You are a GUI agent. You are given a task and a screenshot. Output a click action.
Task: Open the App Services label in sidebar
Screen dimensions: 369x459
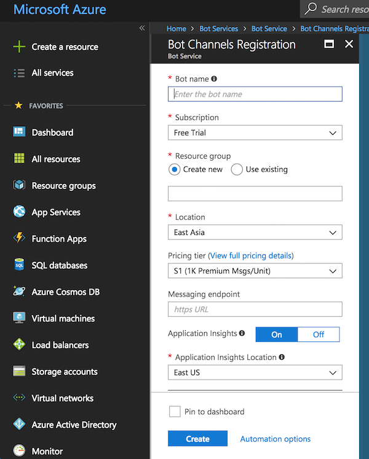click(56, 212)
